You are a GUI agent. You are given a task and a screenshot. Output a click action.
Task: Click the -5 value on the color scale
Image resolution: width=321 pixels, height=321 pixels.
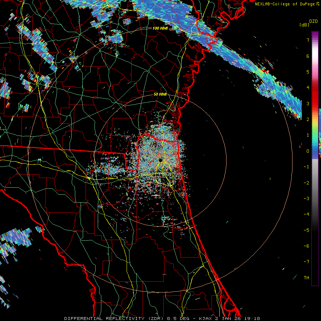[306, 230]
